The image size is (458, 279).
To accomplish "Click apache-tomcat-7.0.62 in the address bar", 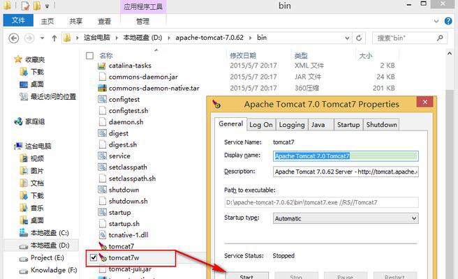I will (209, 38).
